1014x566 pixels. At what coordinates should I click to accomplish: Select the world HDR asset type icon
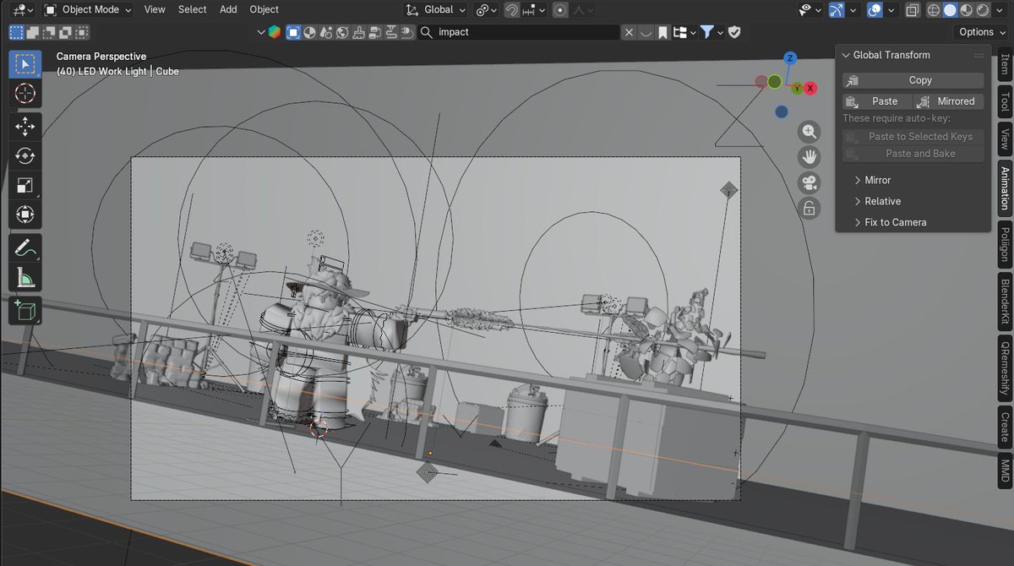pyautogui.click(x=342, y=32)
